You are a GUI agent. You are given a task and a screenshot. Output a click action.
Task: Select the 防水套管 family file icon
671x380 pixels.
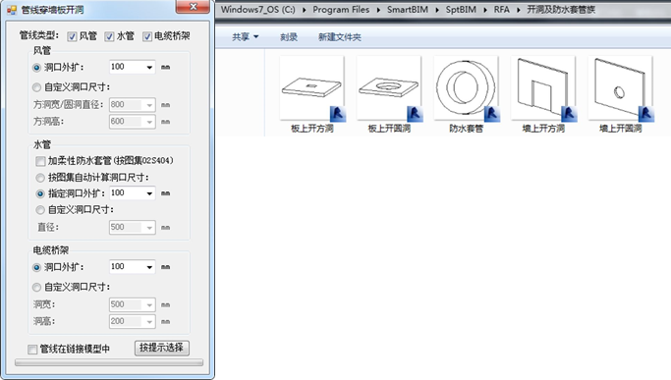(x=466, y=88)
